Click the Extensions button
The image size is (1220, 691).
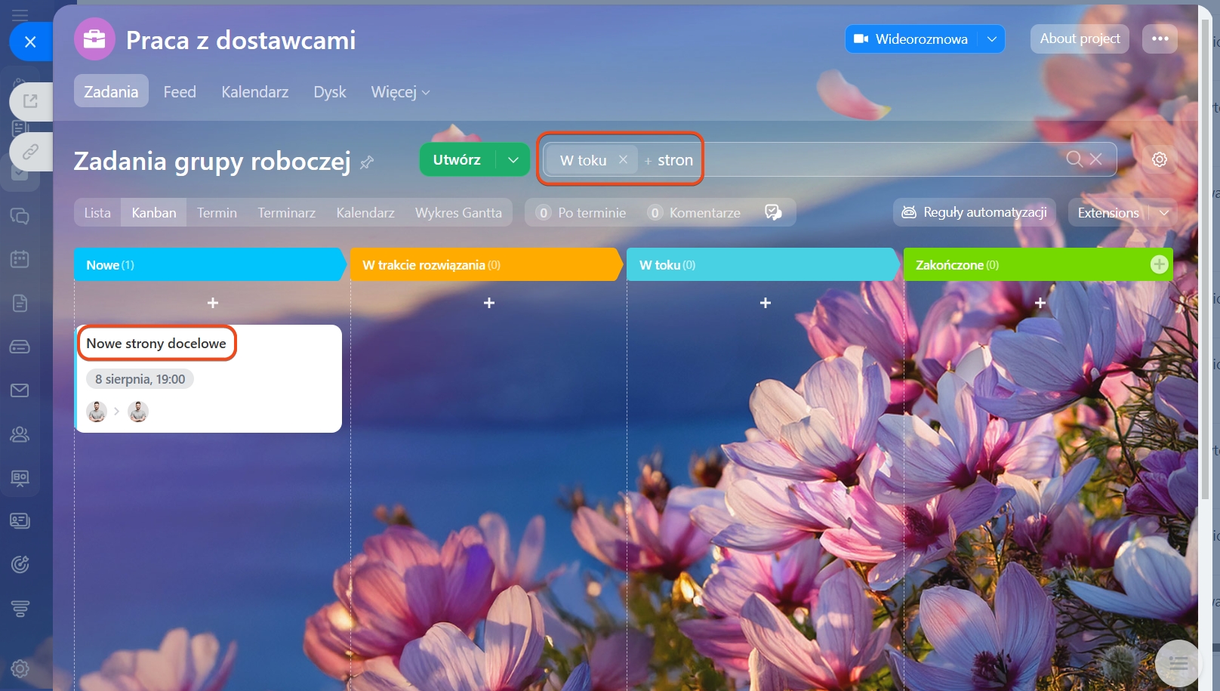pyautogui.click(x=1108, y=213)
